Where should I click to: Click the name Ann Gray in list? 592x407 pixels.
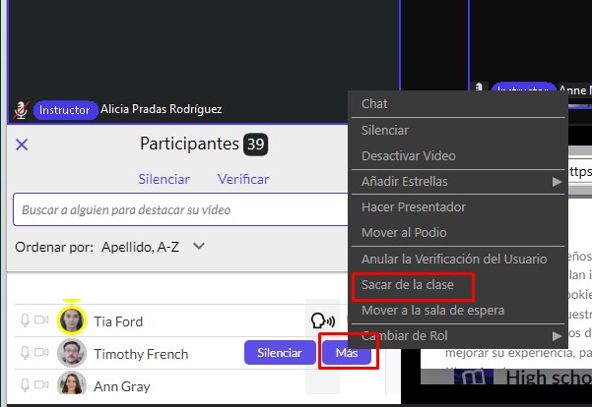click(121, 386)
